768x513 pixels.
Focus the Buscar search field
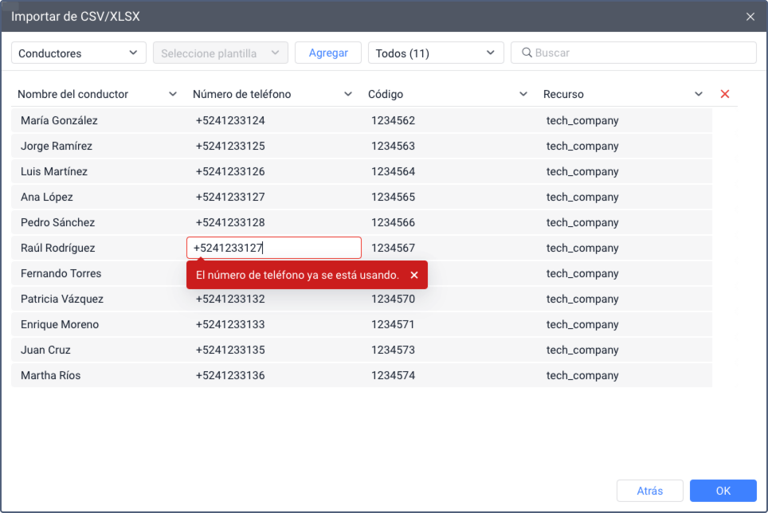pos(633,53)
